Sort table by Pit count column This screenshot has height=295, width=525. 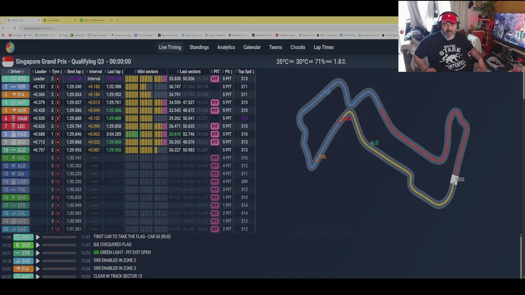coord(228,72)
